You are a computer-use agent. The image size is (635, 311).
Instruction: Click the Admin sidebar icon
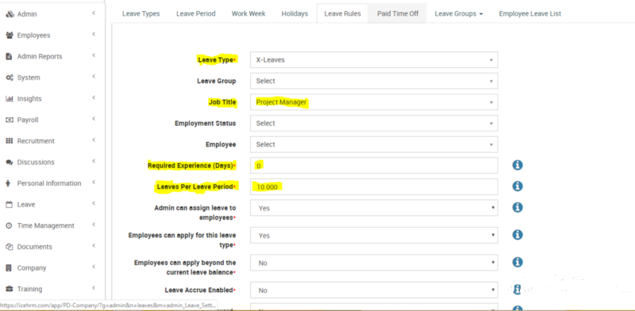tap(10, 14)
